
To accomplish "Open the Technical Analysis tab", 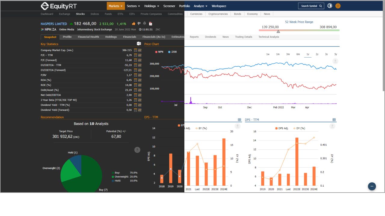I will tap(269, 37).
